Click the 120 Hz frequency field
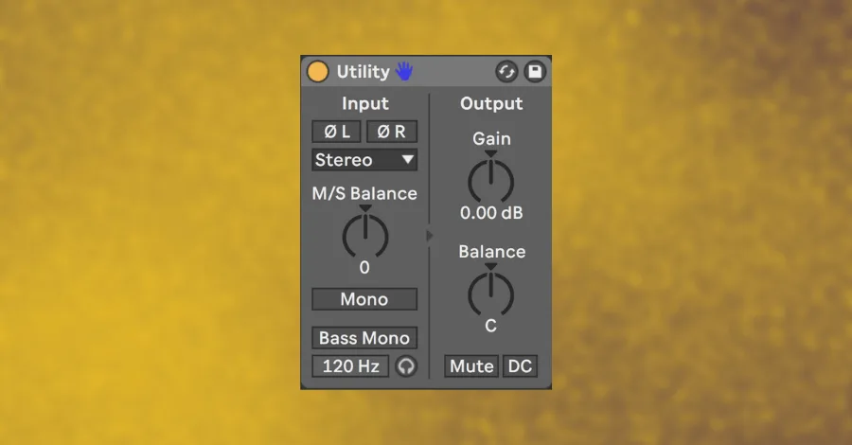852x445 pixels. (x=350, y=366)
